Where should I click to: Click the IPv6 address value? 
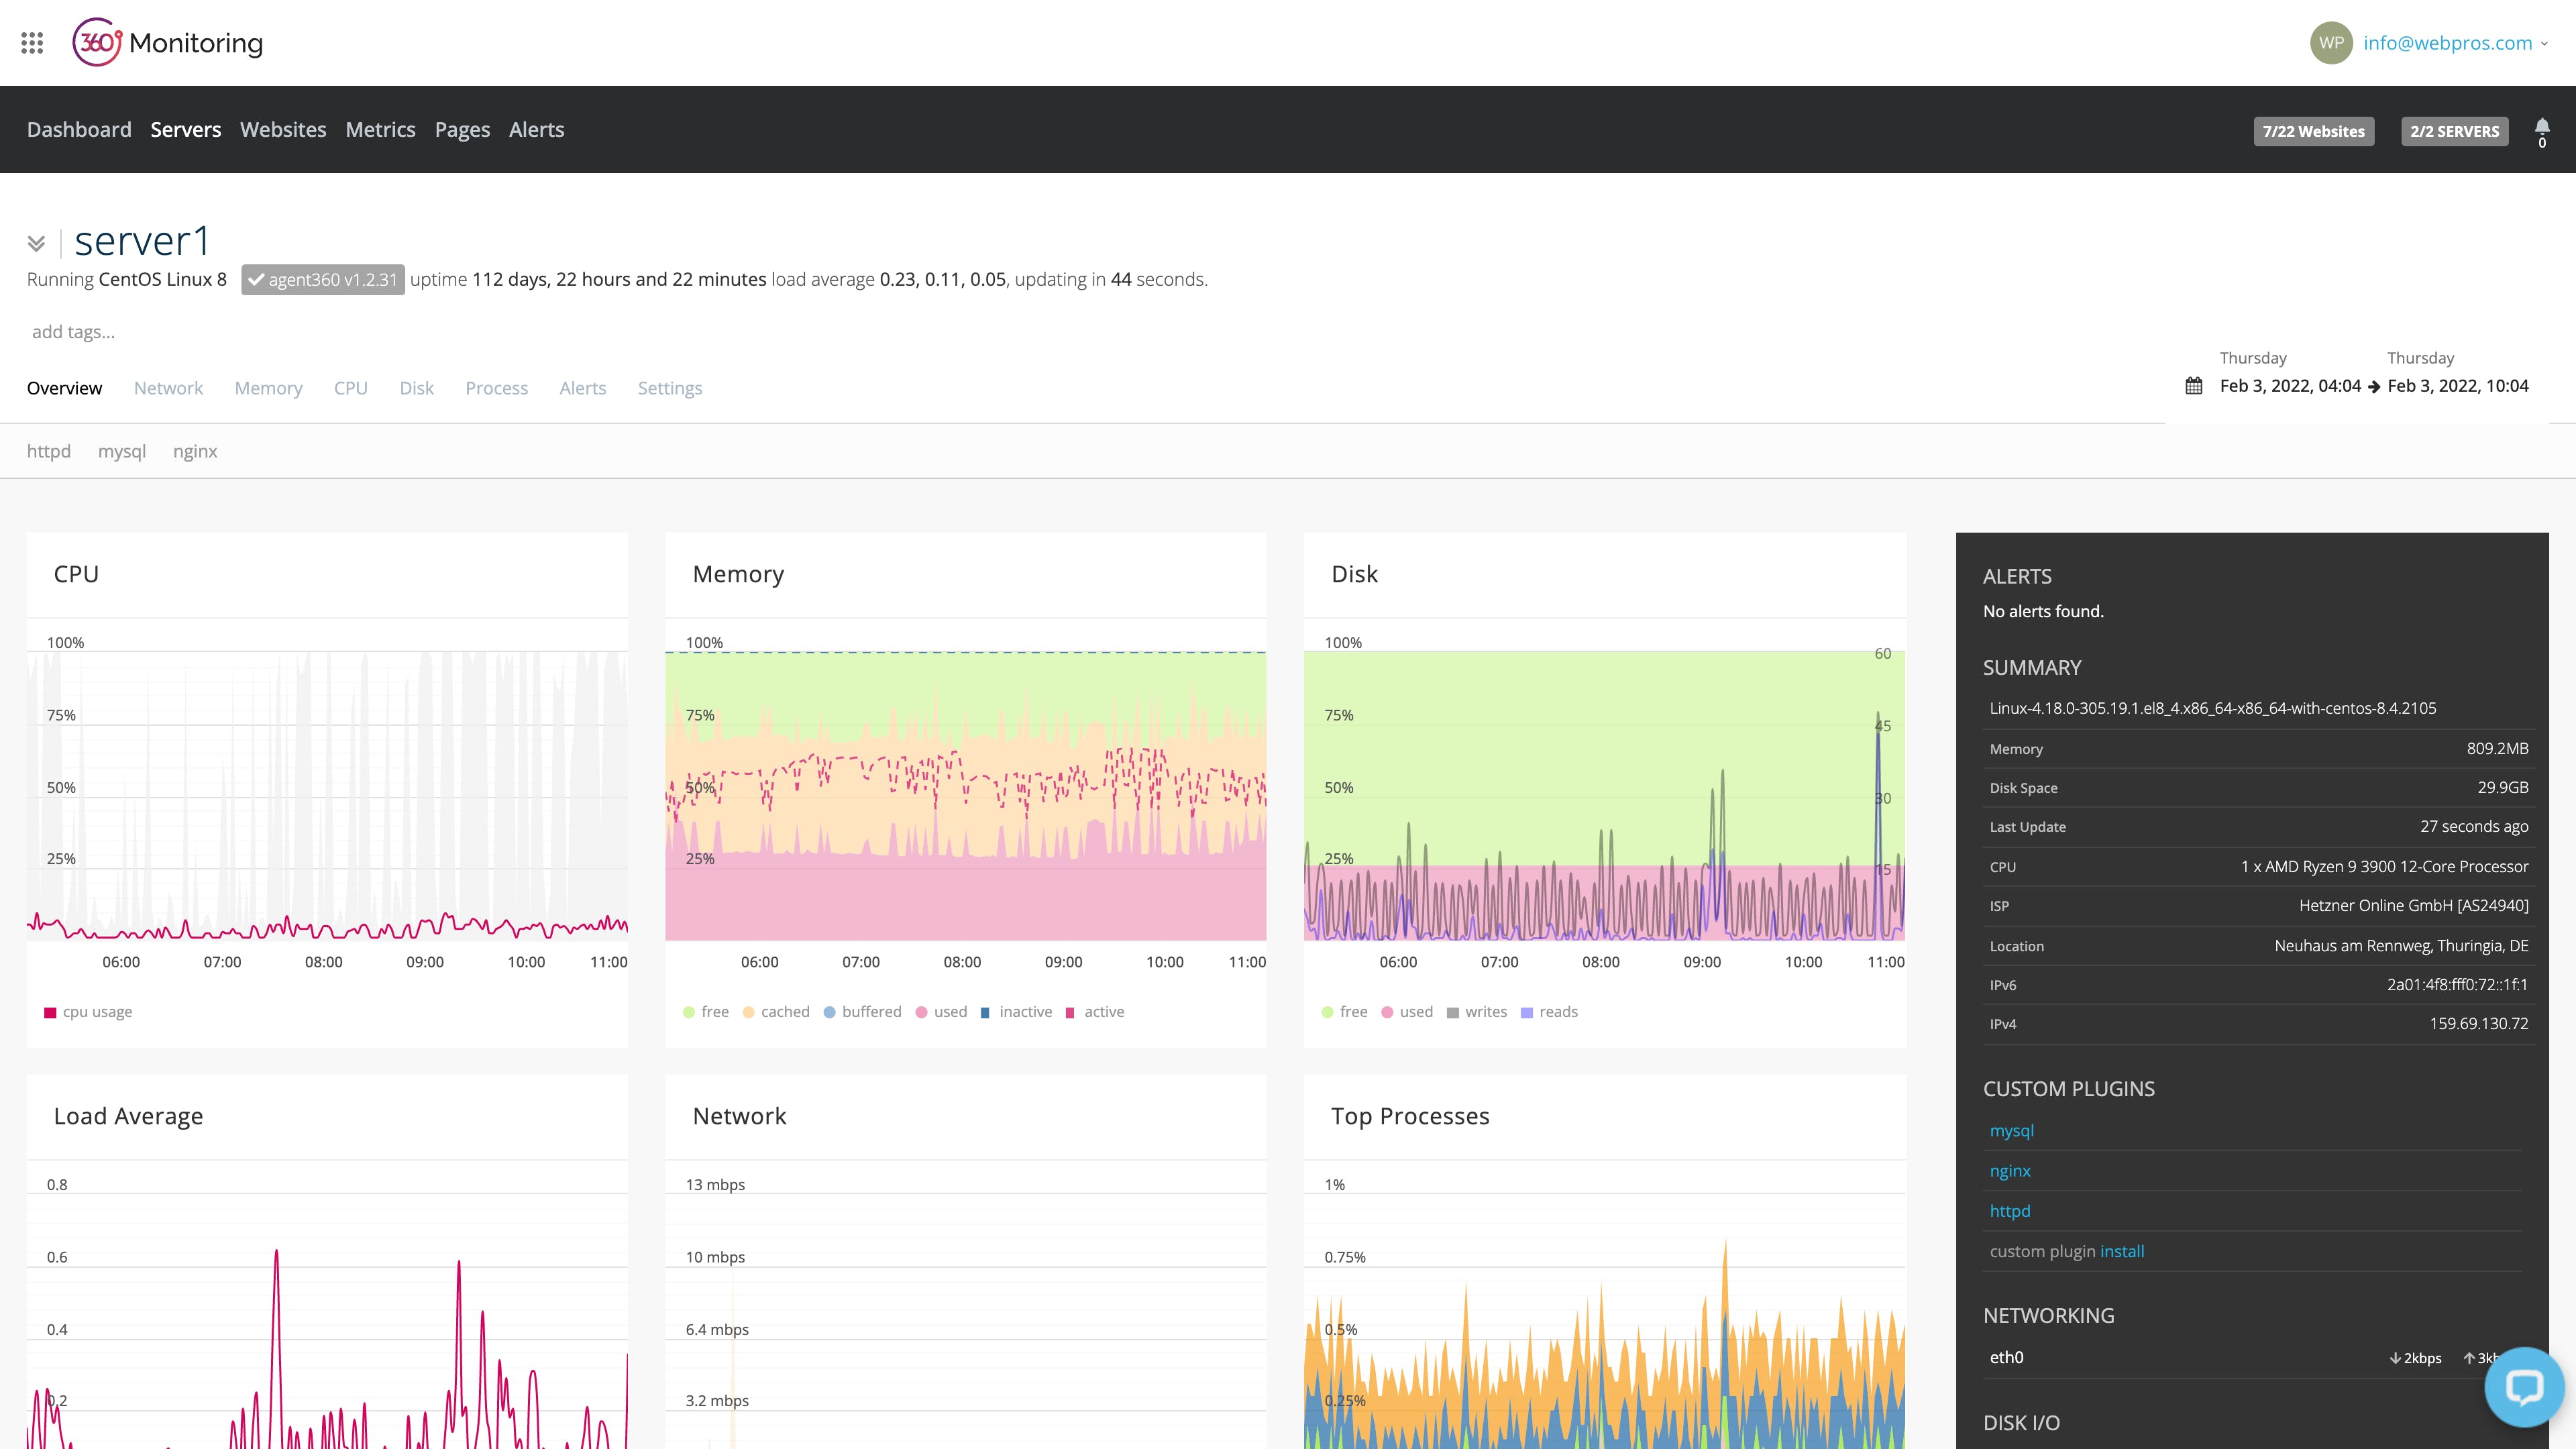[x=2457, y=985]
